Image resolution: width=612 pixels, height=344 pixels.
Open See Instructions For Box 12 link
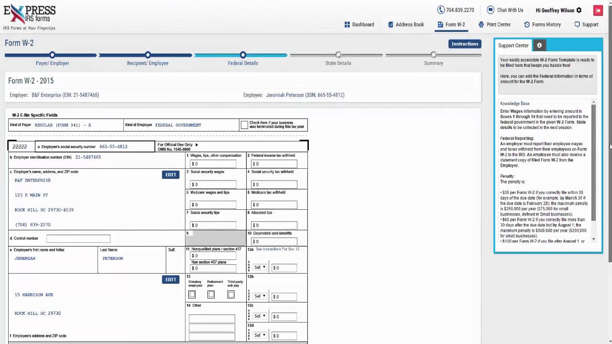click(278, 249)
